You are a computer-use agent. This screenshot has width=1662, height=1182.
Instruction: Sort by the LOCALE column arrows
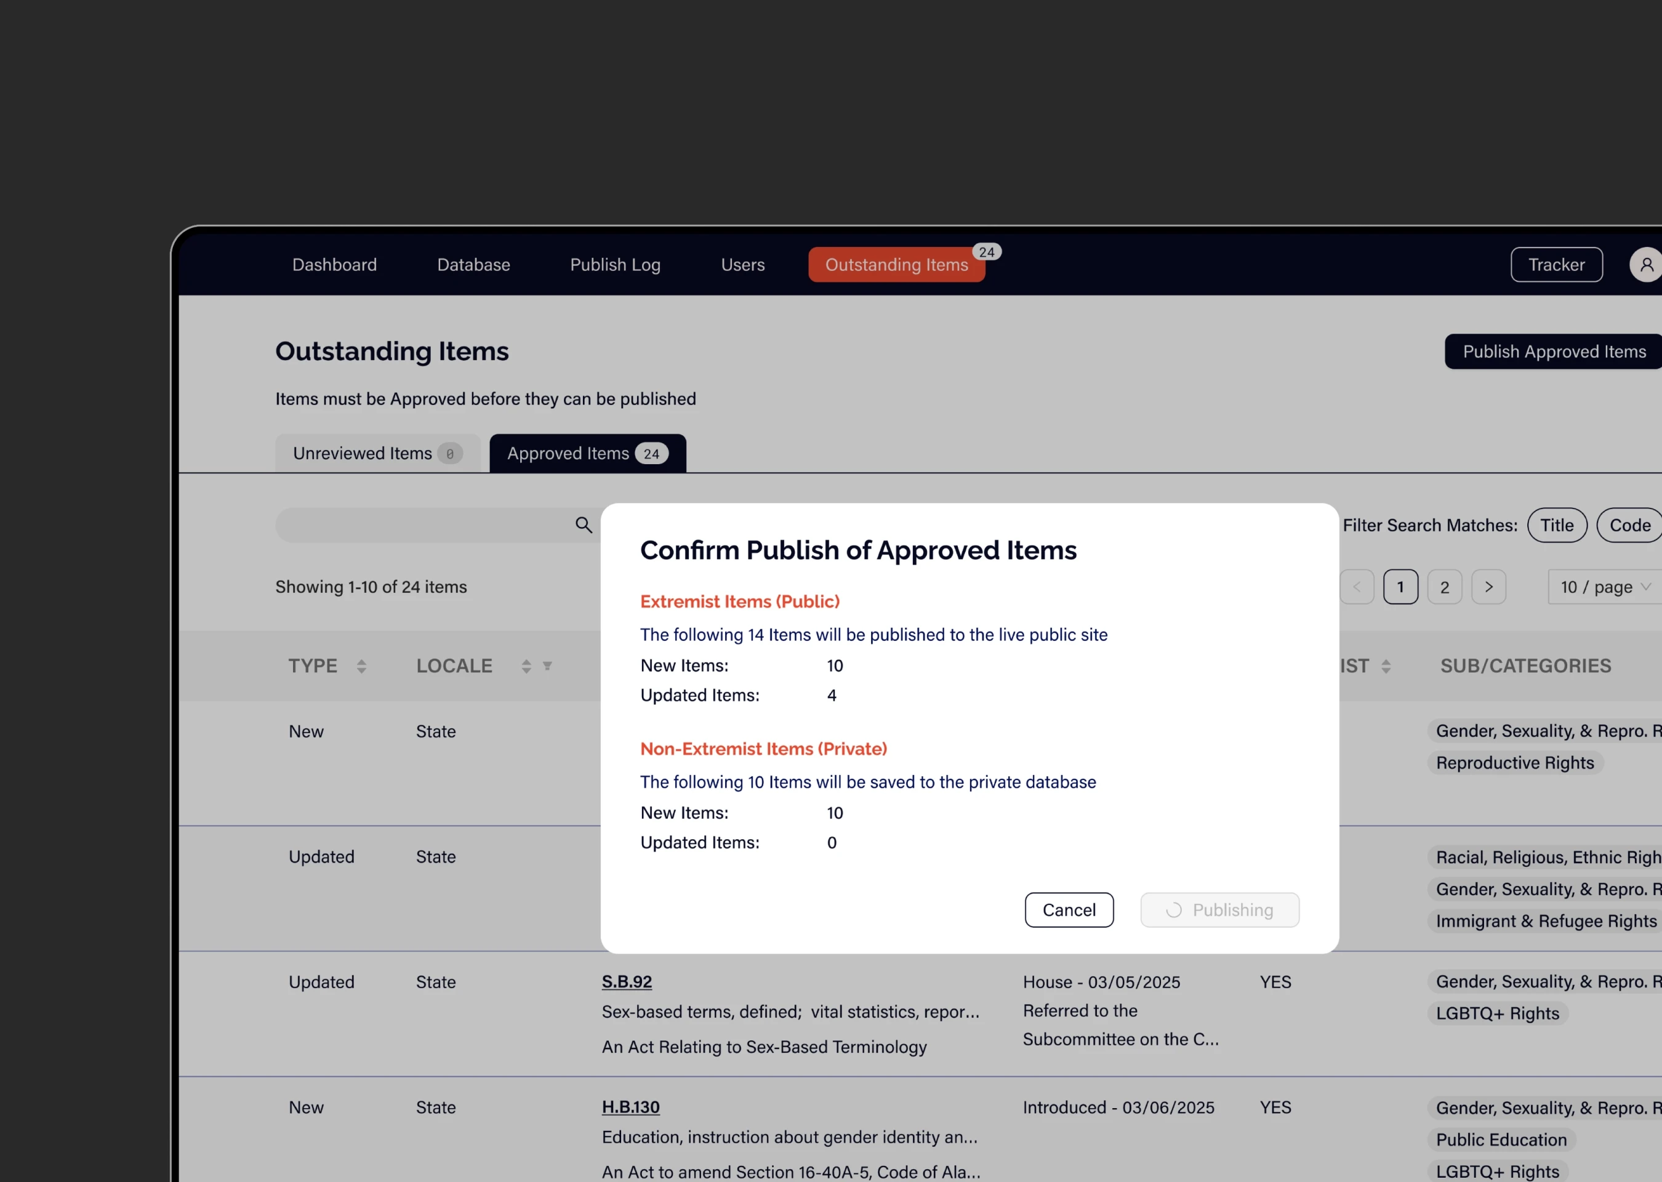pos(526,666)
